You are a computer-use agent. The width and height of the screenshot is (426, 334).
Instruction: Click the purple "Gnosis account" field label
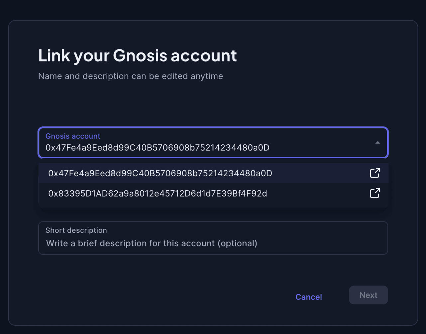(x=73, y=136)
